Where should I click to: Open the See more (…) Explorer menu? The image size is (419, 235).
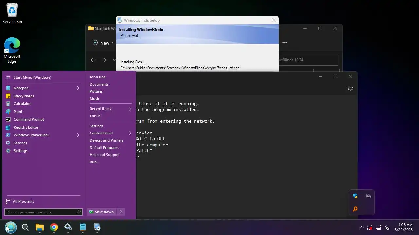tap(284, 42)
